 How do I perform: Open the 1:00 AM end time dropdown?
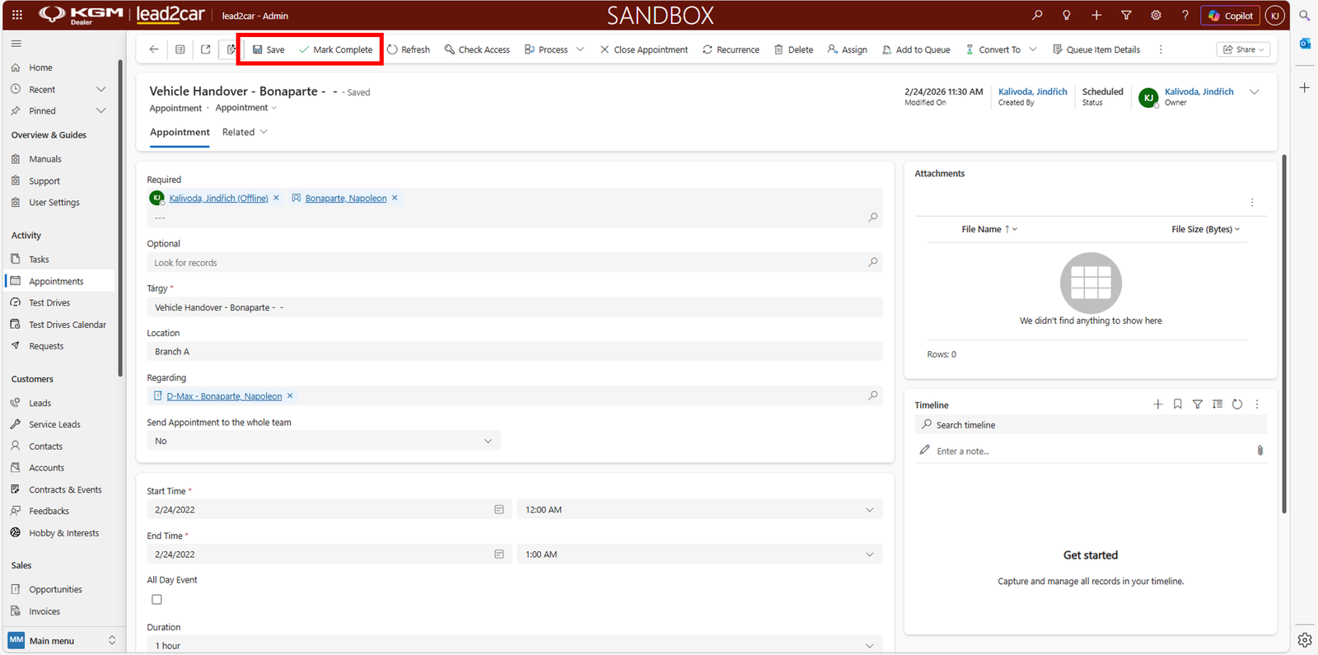699,554
